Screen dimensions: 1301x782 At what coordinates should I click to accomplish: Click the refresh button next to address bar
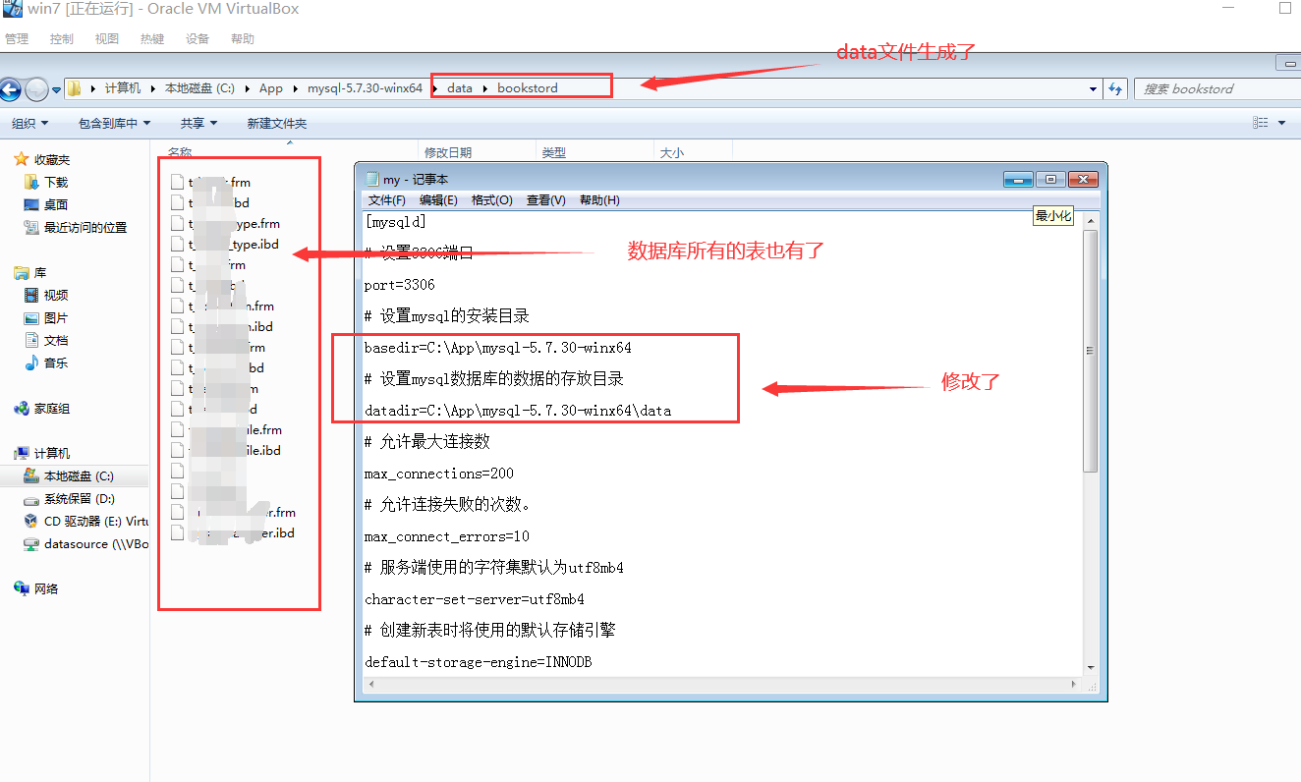pos(1115,88)
